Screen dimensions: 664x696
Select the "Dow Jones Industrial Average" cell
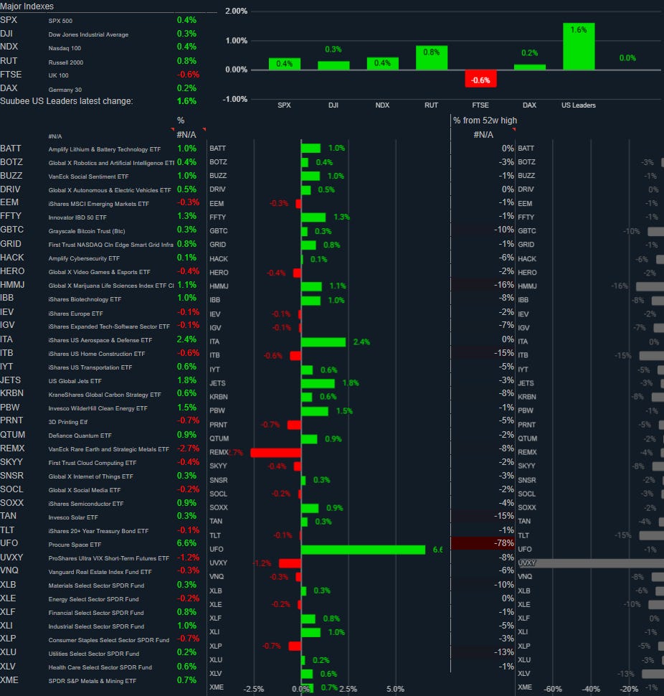(88, 34)
